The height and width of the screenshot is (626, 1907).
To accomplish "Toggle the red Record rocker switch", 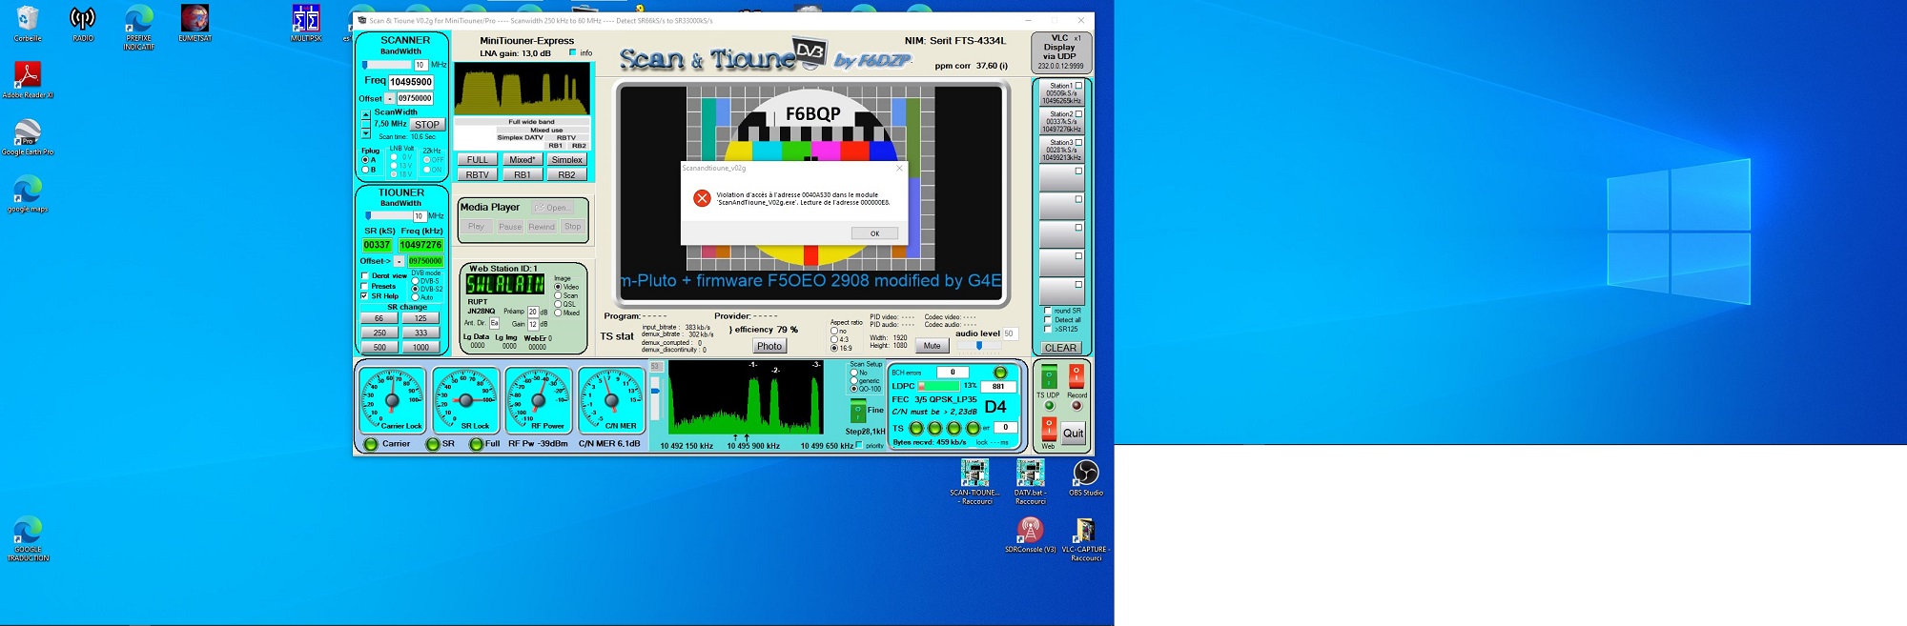I will coord(1077,376).
